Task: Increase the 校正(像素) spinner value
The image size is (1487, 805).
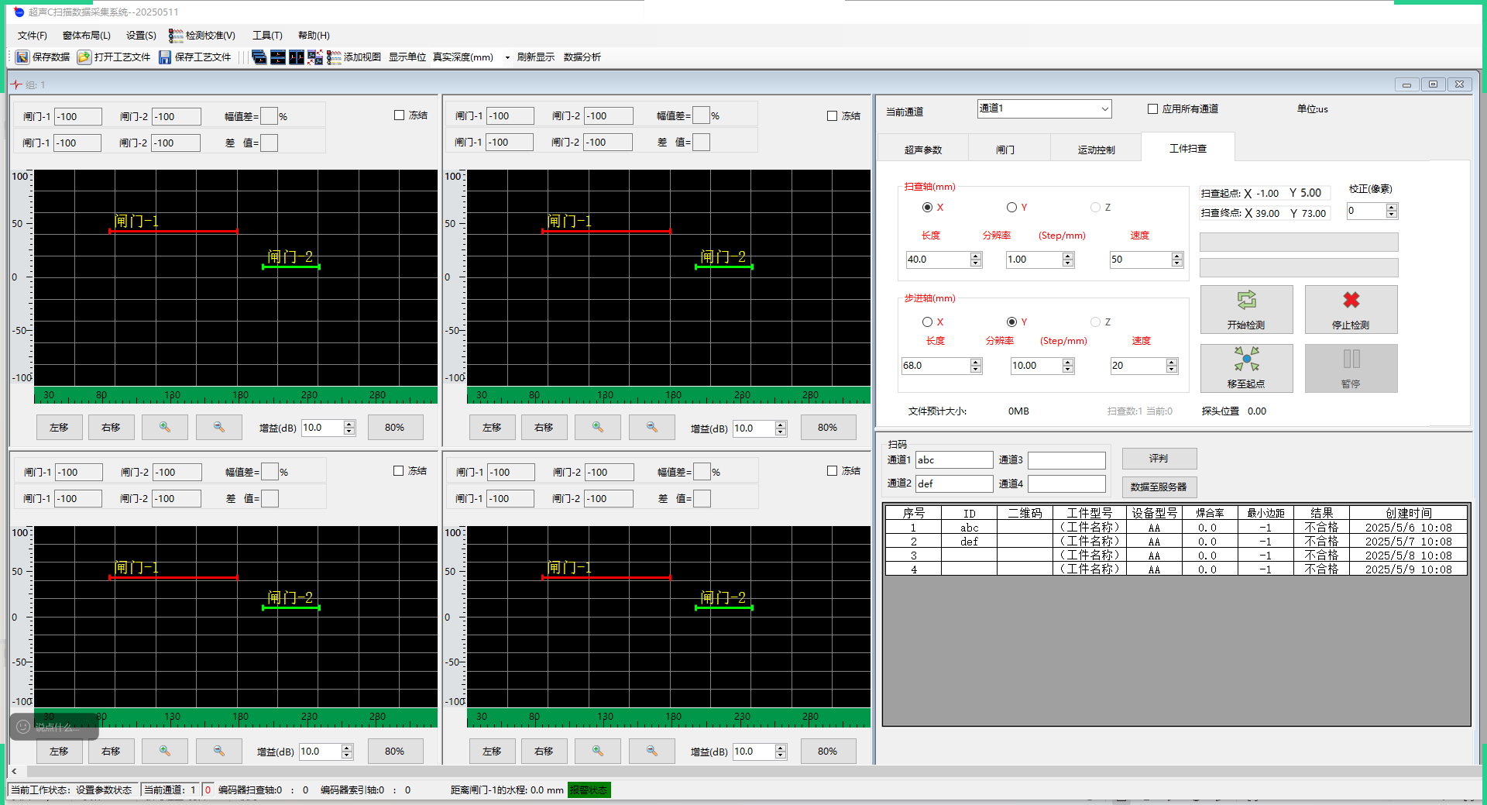Action: pyautogui.click(x=1392, y=208)
